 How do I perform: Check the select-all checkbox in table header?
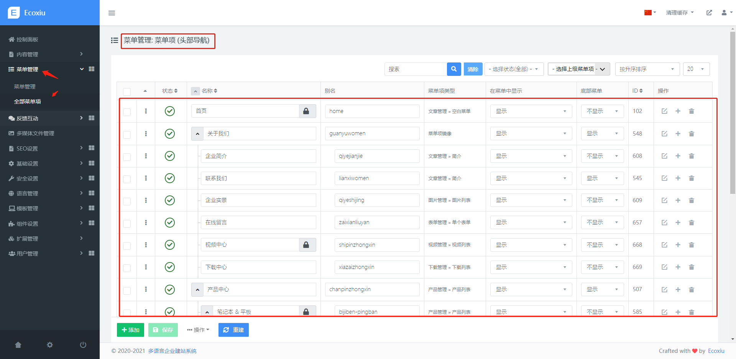click(x=127, y=92)
